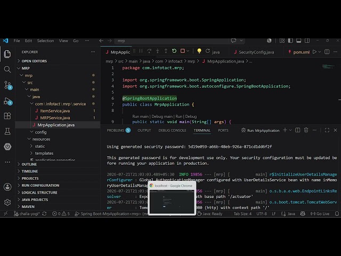This screenshot has width=341, height=256.
Task: Click the mrp command center search box
Action: [172, 41]
